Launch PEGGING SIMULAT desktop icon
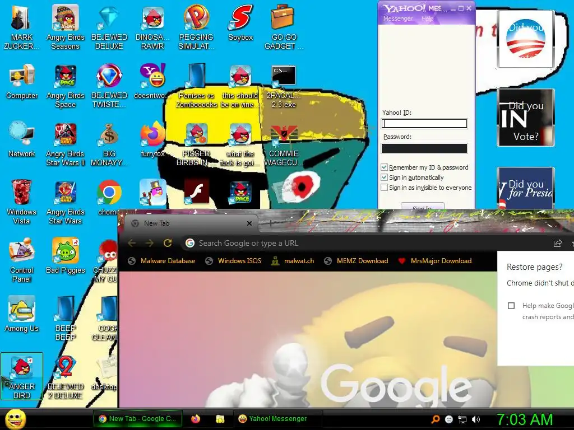The height and width of the screenshot is (430, 574). [196, 27]
